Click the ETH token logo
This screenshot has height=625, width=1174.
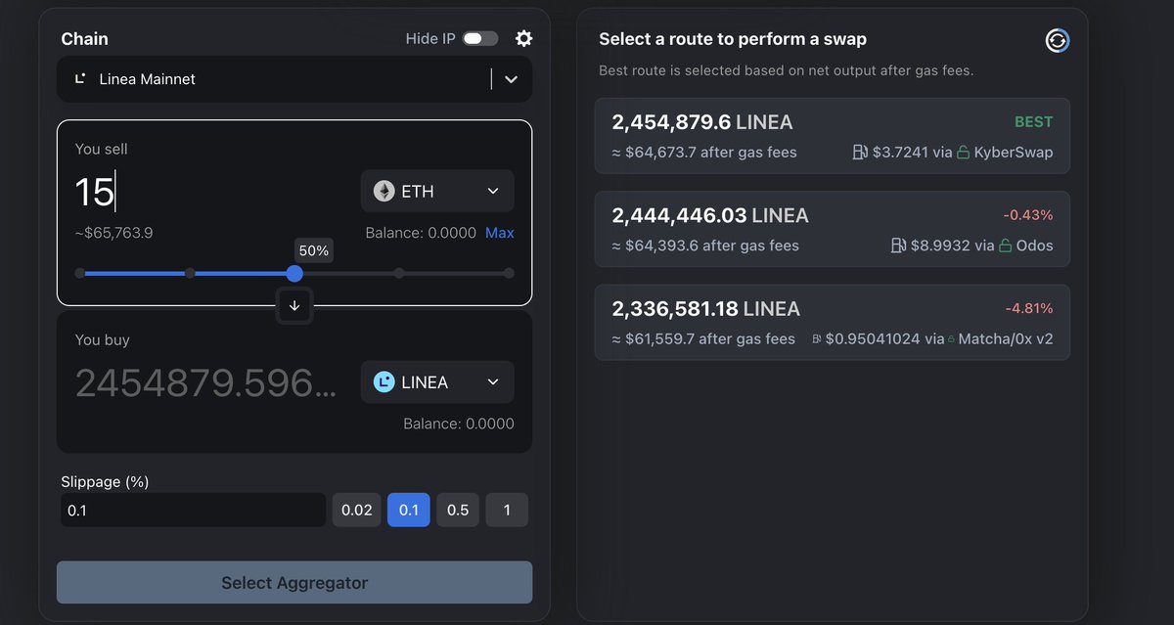click(x=384, y=191)
